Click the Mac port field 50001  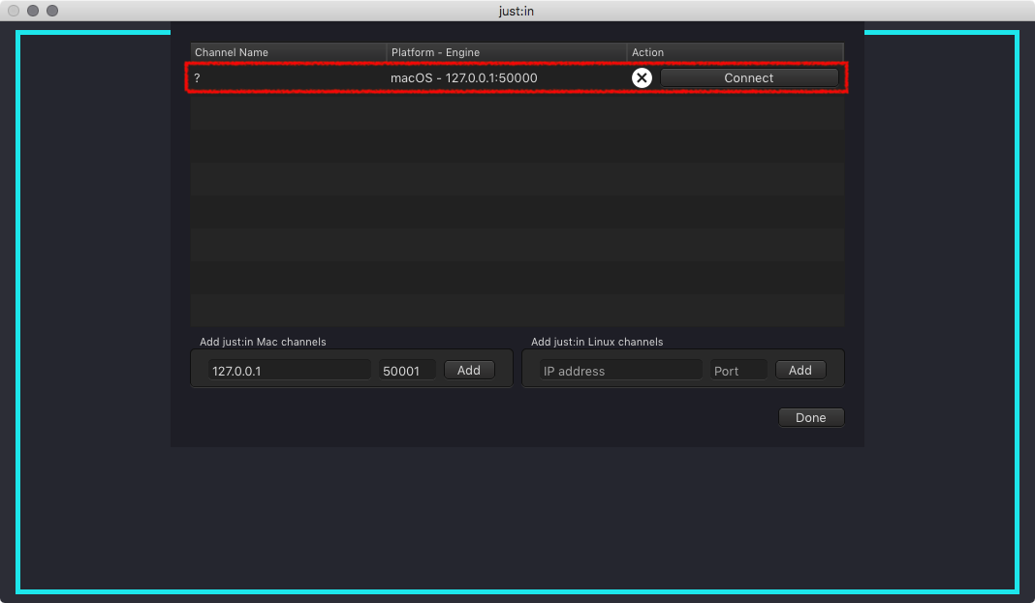coord(407,371)
